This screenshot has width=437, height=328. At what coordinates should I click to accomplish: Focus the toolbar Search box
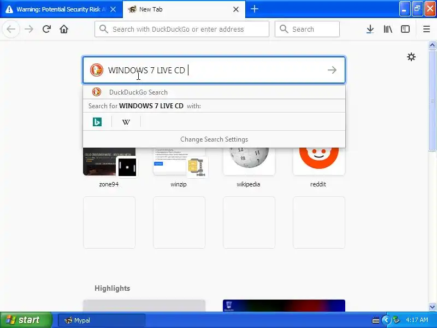pyautogui.click(x=307, y=29)
